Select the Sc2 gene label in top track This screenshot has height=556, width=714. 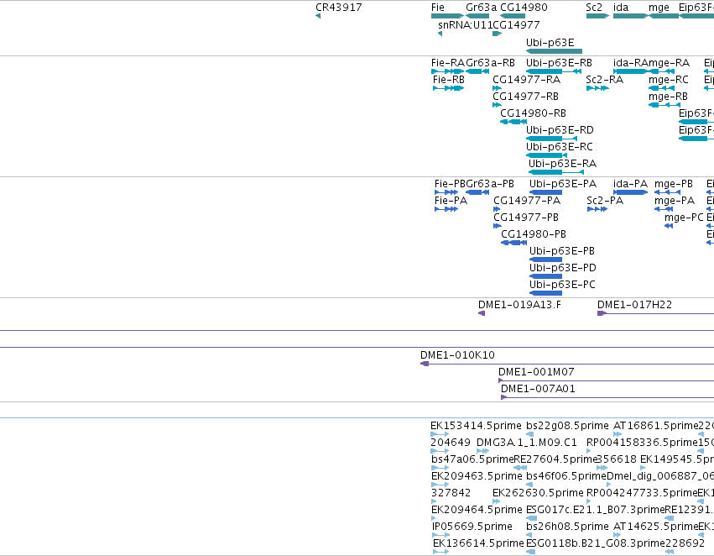pos(594,8)
